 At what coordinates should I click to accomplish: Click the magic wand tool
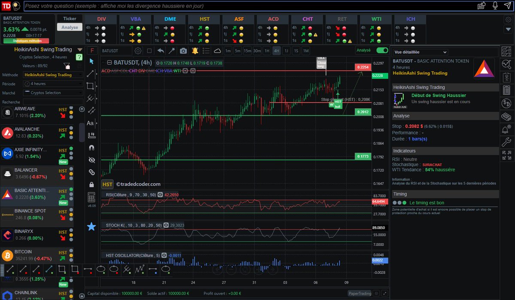click(x=172, y=51)
